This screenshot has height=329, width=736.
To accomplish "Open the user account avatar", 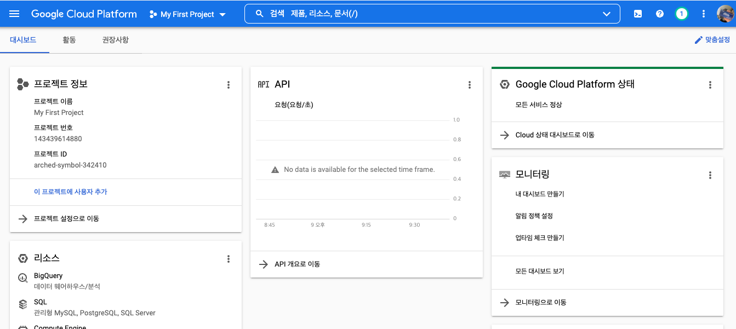I will pos(726,14).
